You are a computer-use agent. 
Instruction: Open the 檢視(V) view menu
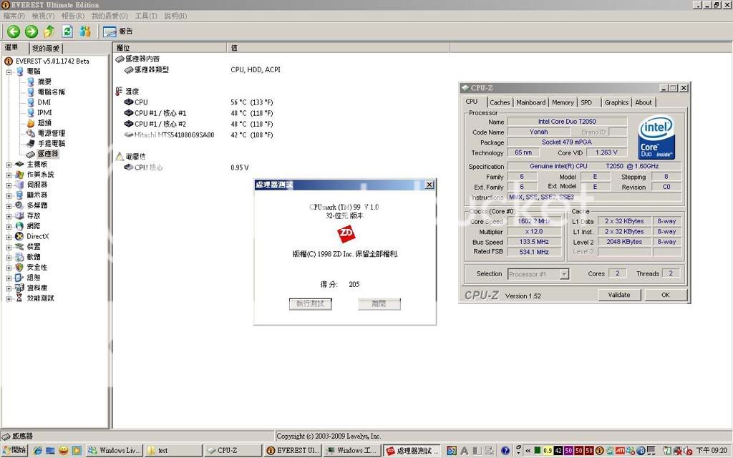[43, 16]
